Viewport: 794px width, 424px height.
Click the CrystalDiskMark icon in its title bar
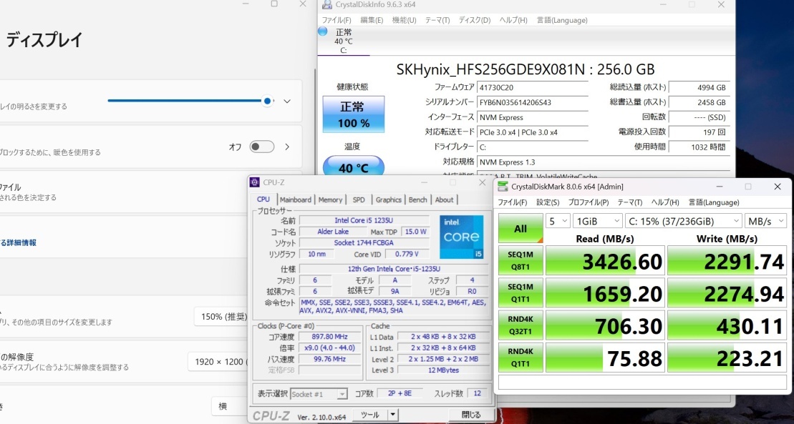pyautogui.click(x=503, y=187)
